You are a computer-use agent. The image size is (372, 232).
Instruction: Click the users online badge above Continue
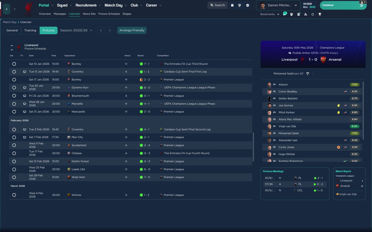[363, 2]
